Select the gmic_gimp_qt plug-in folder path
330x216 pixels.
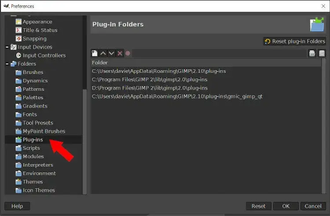206,97
